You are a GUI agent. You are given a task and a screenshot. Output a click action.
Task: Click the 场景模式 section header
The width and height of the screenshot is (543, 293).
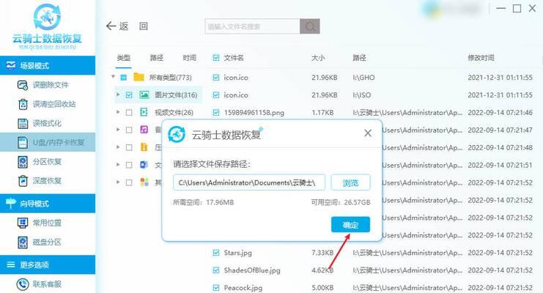[x=48, y=65]
